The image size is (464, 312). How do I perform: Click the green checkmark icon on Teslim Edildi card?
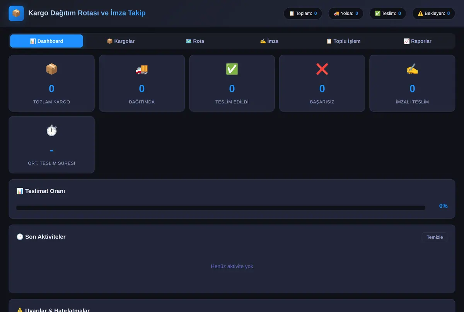[x=232, y=69]
